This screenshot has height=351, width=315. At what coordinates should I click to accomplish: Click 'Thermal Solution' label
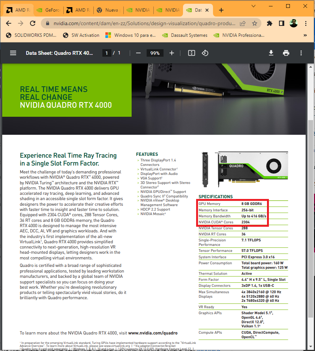(213, 274)
